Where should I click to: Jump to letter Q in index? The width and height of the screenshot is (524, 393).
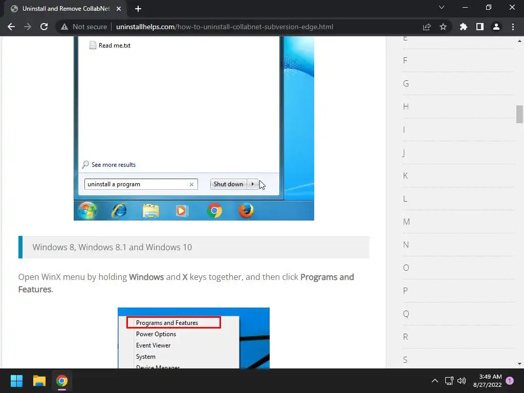coord(406,314)
